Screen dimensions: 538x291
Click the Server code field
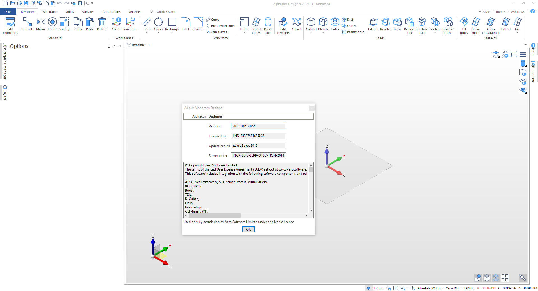point(258,155)
